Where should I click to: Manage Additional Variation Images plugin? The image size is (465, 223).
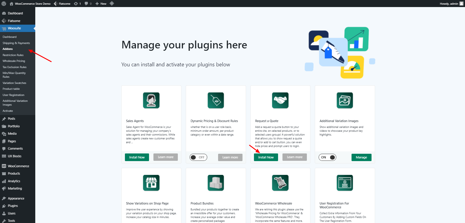[x=362, y=158]
